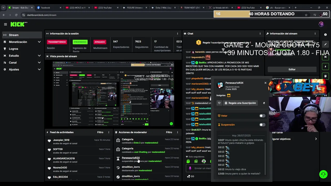Open the options menu of Feed de actividades
331x186 pixels.
pos(109,132)
